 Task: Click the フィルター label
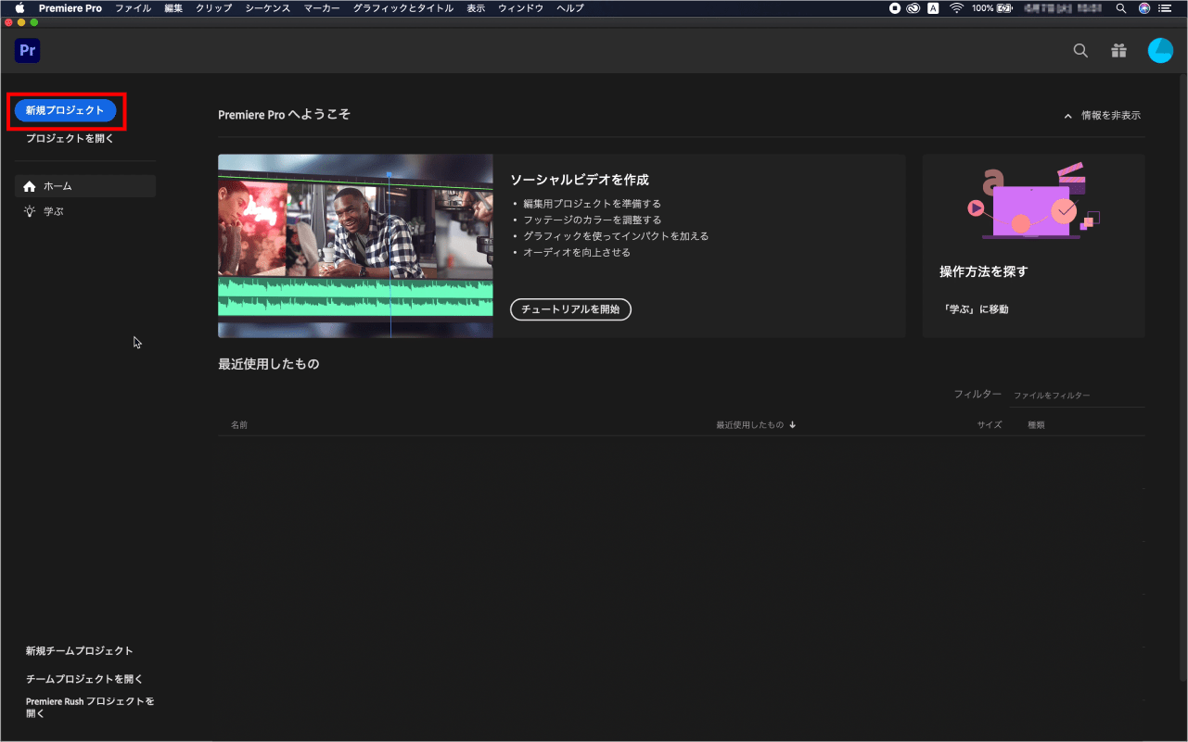977,395
